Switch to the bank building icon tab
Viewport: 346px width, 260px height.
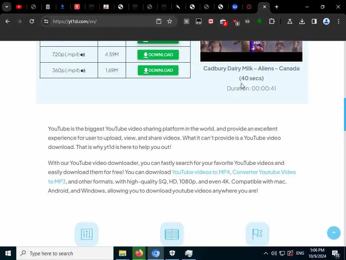click(x=48, y=7)
